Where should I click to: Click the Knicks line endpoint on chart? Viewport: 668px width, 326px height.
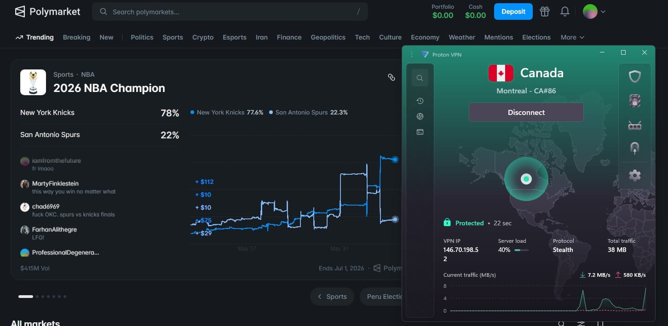[x=395, y=160]
